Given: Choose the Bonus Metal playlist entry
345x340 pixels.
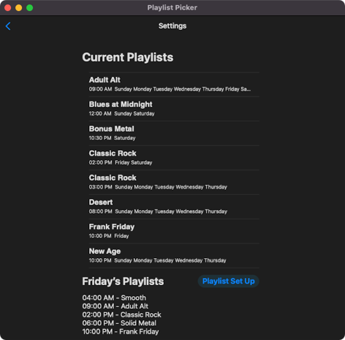Looking at the screenshot, I should pos(174,133).
